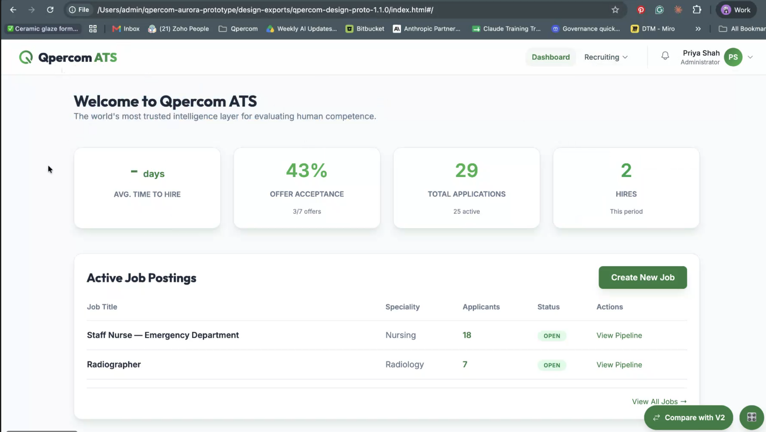766x432 pixels.
Task: Open Anthropic Partner bookmark
Action: [x=427, y=29]
